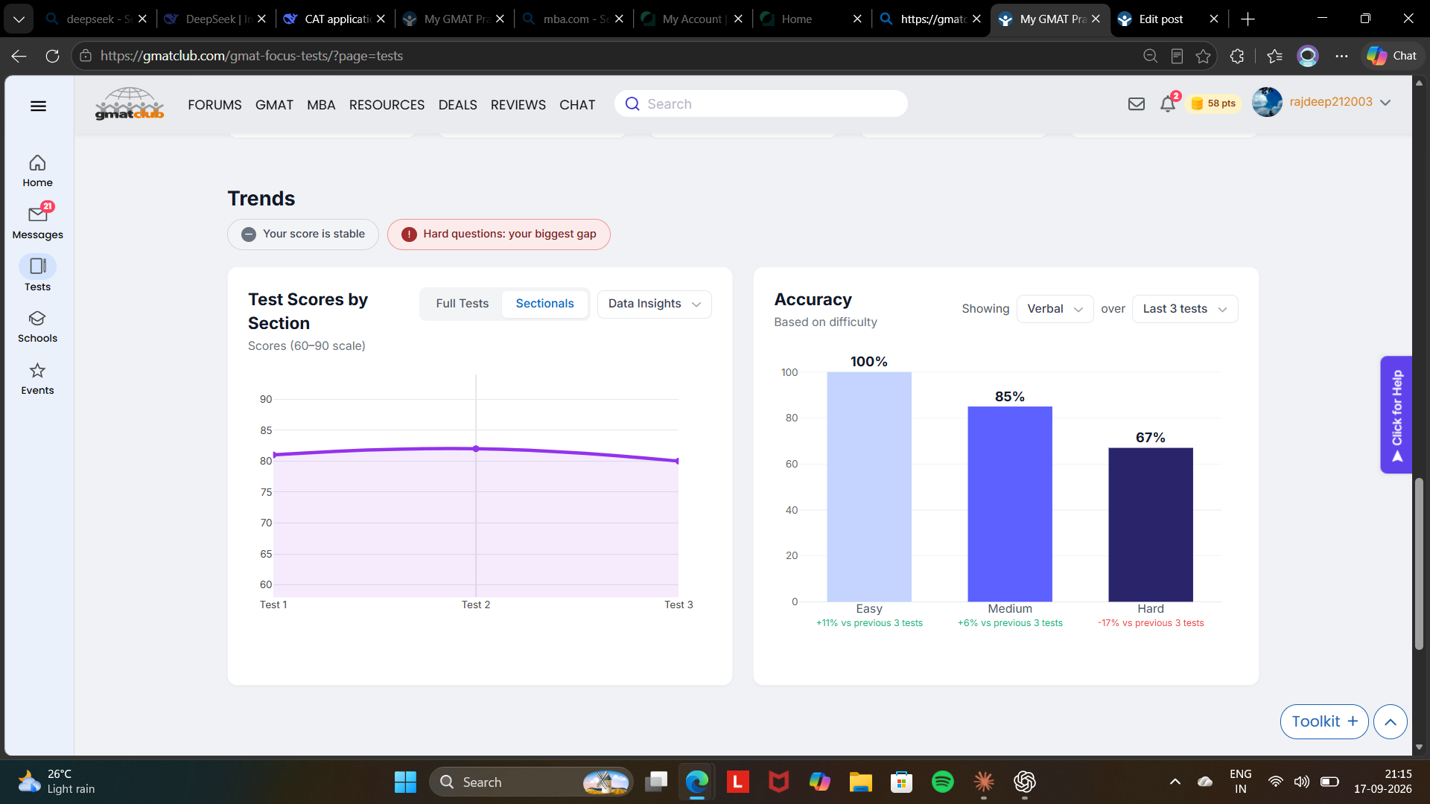Click the taskbar Search box
The image size is (1430, 804).
tap(531, 782)
